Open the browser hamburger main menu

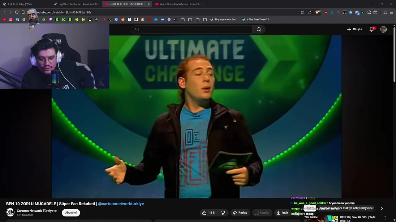pos(391,12)
